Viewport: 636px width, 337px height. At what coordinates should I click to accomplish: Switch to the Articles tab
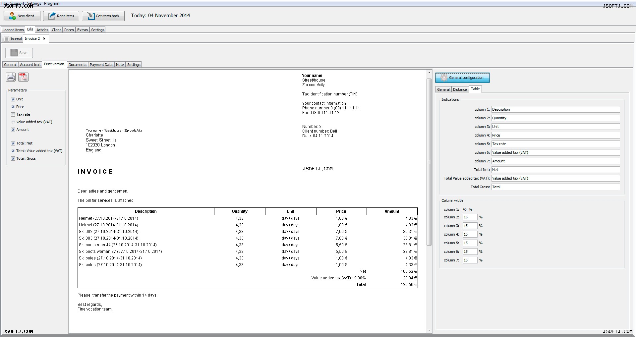coord(42,30)
